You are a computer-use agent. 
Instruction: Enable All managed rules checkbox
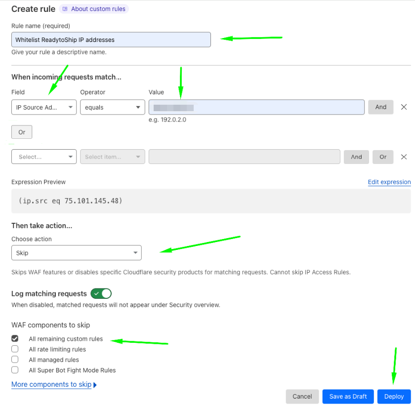tap(15, 360)
